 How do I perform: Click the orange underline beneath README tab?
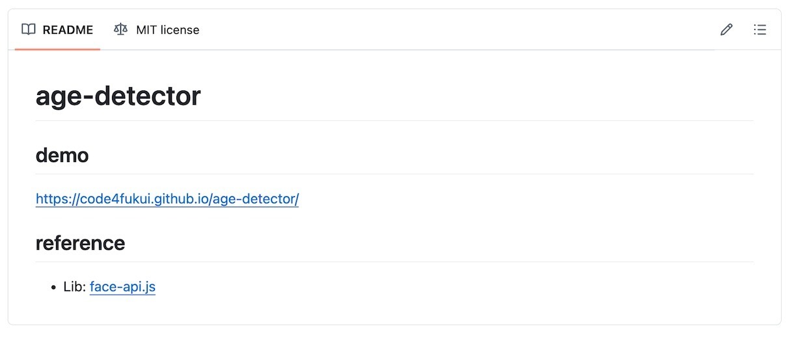coord(57,49)
